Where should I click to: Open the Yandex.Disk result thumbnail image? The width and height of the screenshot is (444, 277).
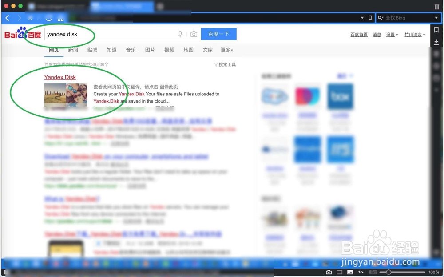tap(66, 96)
